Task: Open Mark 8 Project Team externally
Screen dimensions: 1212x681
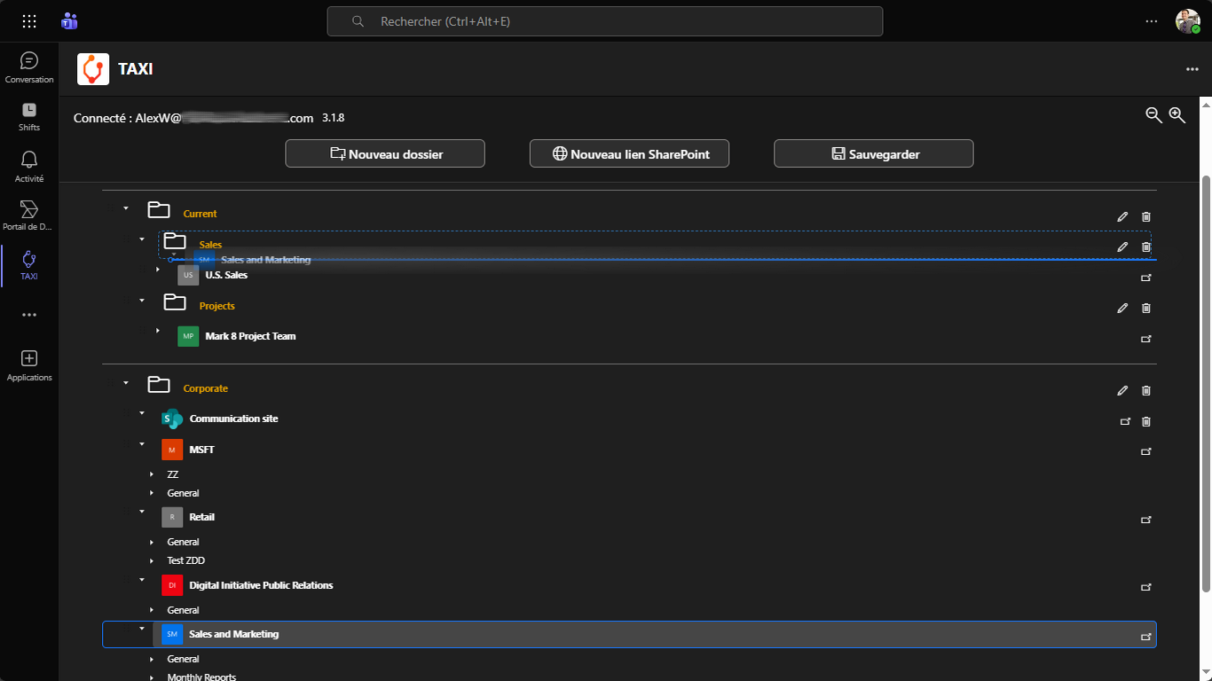Action: pyautogui.click(x=1145, y=339)
